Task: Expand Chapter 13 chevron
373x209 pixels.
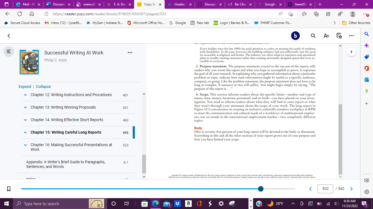Action: 25,107
